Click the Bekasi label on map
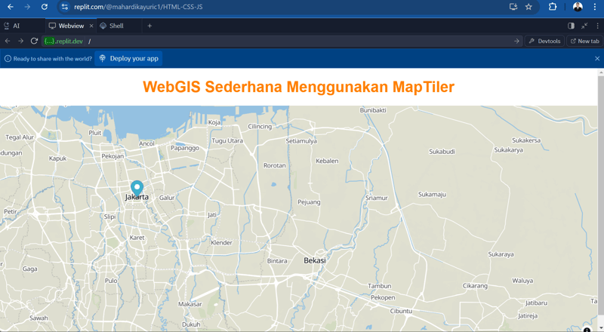 pos(315,261)
